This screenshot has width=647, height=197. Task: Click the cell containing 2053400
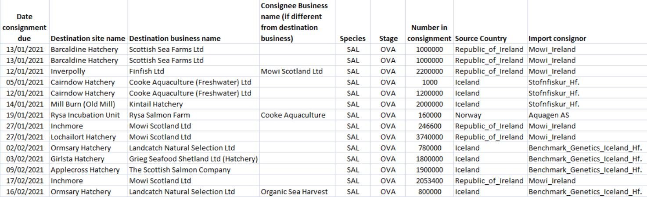pos(429,181)
